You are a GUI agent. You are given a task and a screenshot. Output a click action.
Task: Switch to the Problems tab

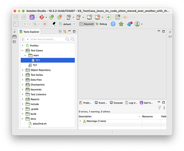point(86,103)
